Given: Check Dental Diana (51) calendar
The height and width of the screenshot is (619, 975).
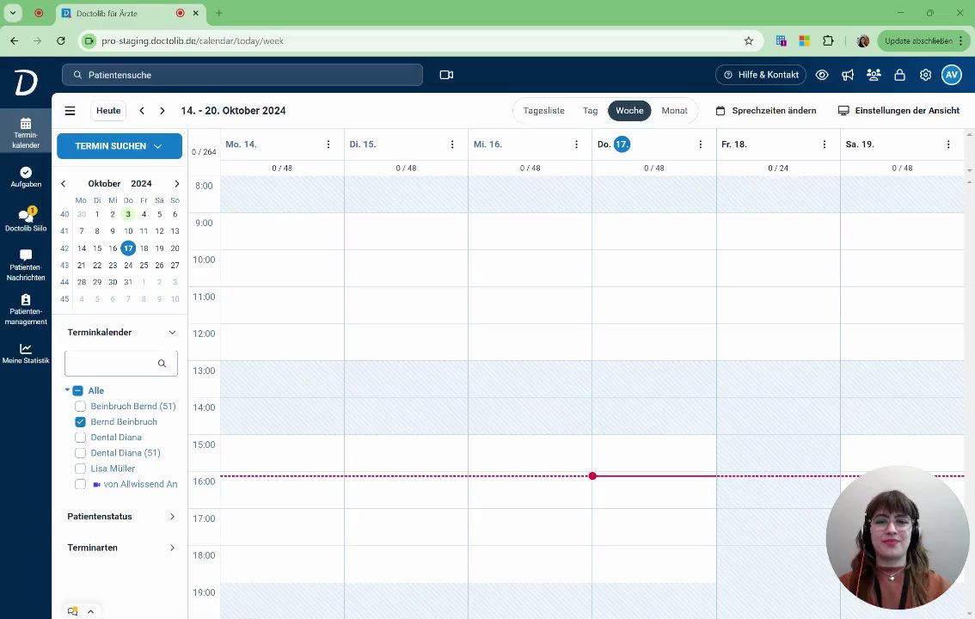Looking at the screenshot, I should coord(80,453).
